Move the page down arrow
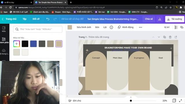 click(159, 37)
